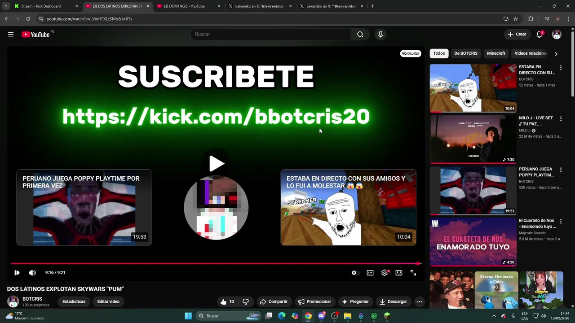
Task: Reload the page
Action: [x=28, y=19]
